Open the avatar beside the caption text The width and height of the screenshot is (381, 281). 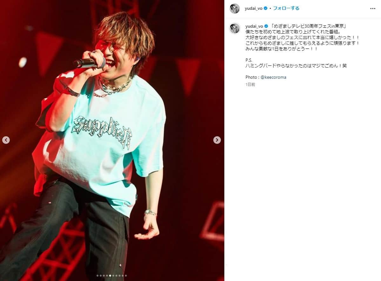click(x=235, y=28)
